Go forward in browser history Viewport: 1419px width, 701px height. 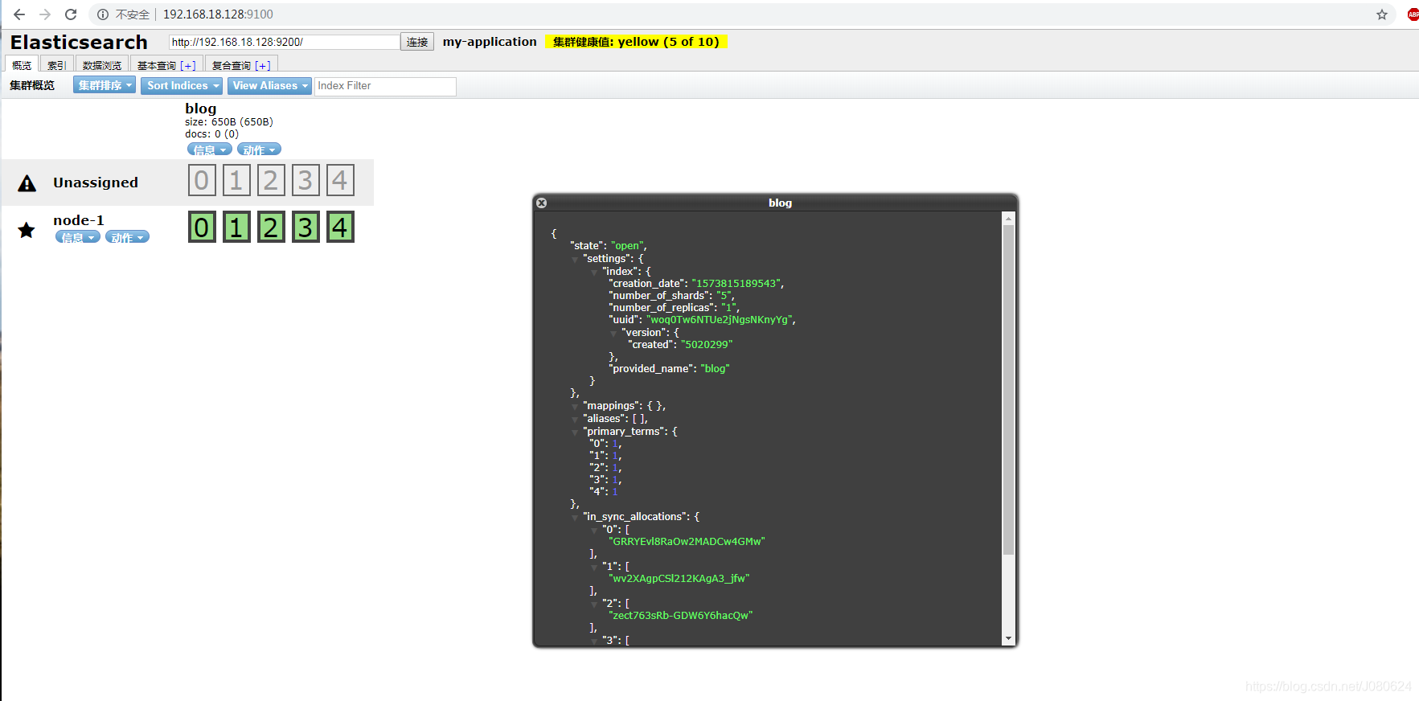[45, 14]
